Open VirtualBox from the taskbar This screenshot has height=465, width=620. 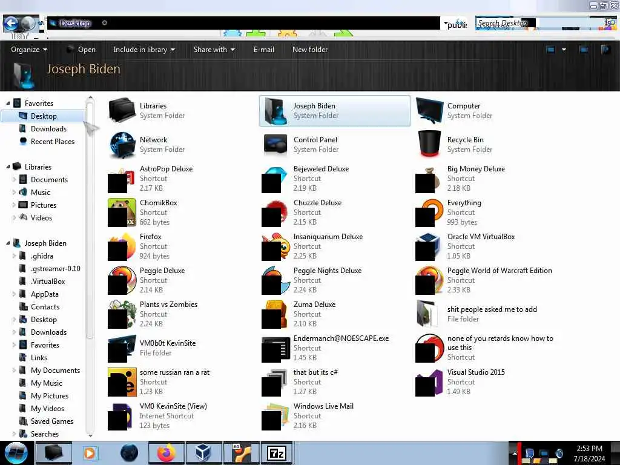tap(203, 453)
